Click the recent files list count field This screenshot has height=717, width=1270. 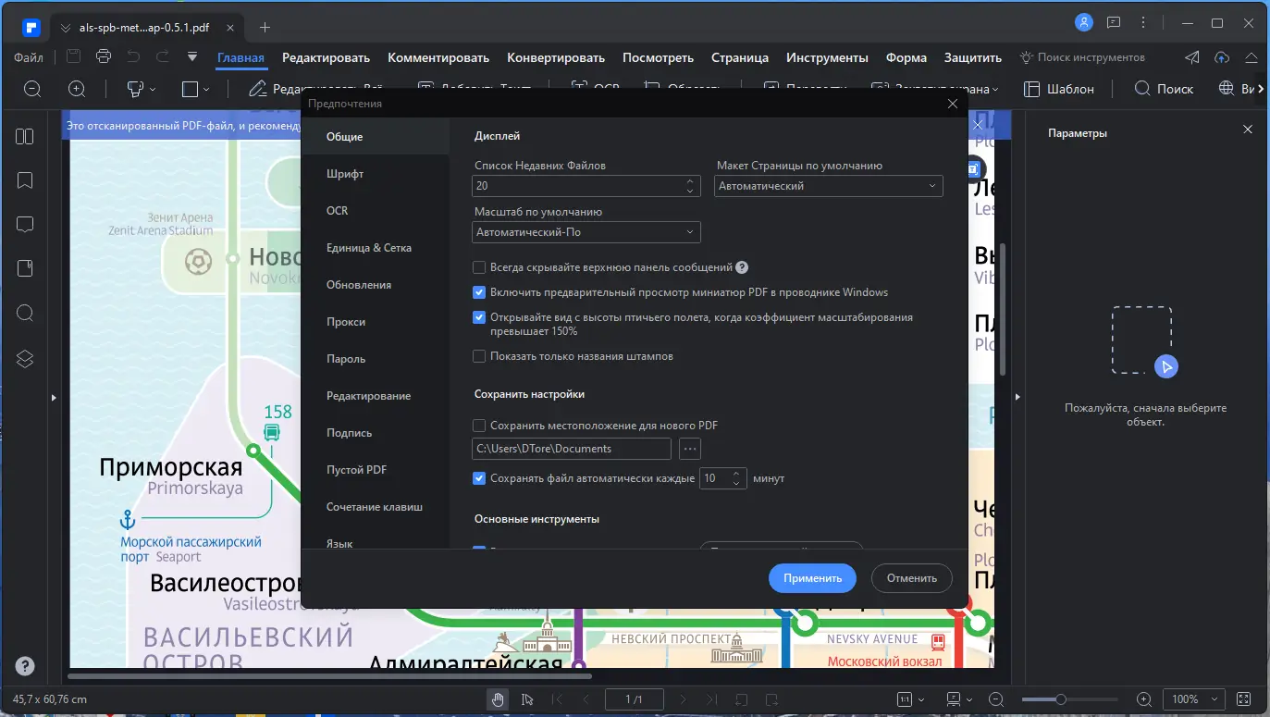tap(586, 186)
